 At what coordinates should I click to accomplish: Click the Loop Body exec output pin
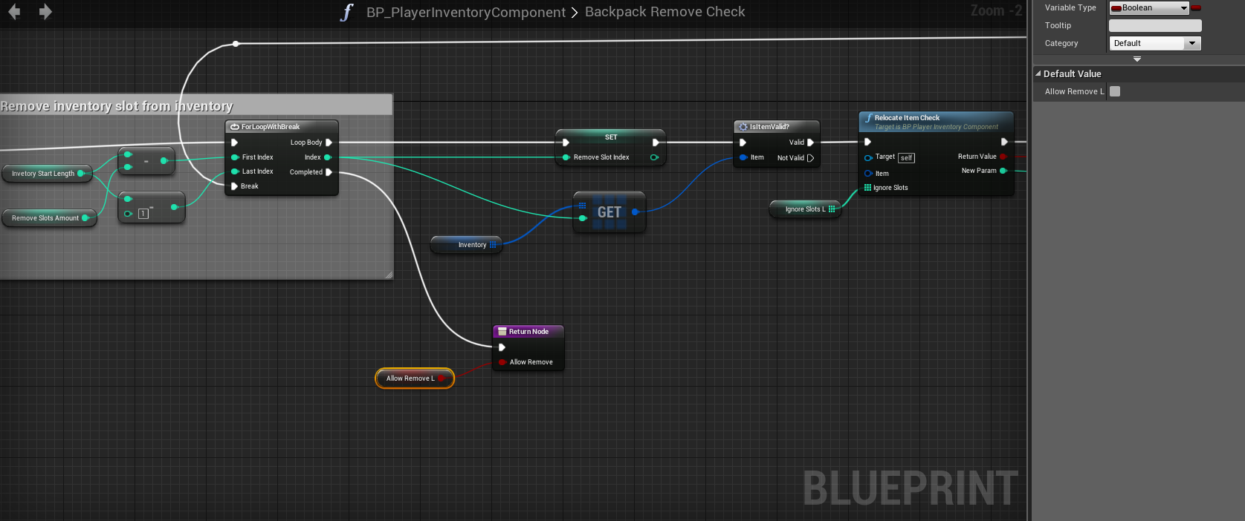329,142
